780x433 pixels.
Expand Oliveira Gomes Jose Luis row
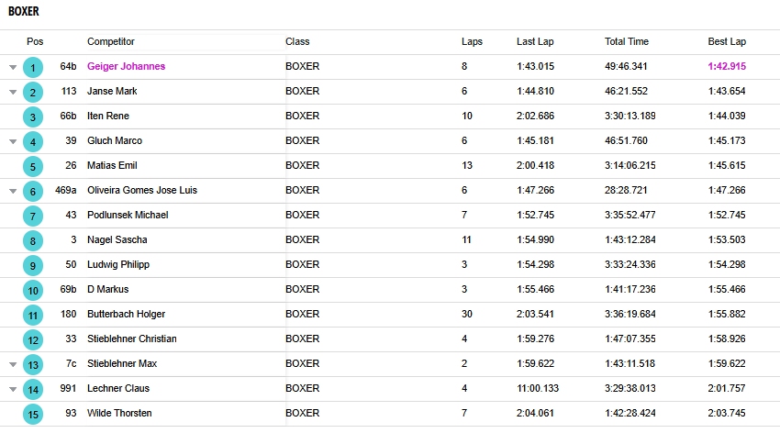tap(13, 191)
